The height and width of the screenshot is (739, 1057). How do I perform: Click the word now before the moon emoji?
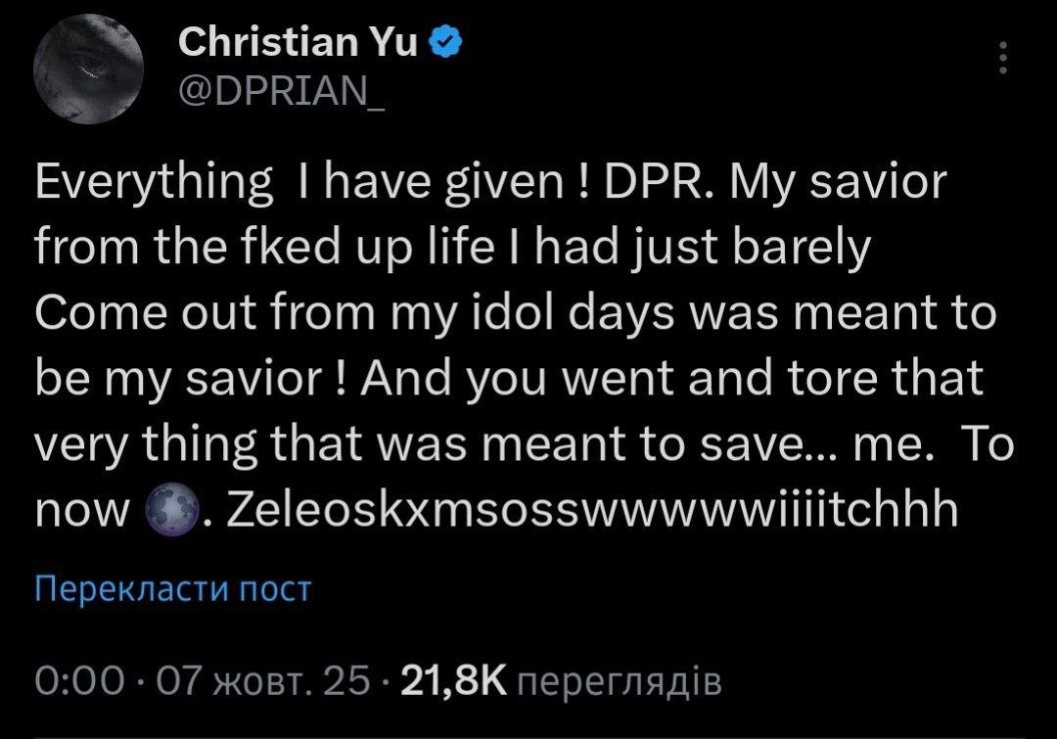(82, 509)
